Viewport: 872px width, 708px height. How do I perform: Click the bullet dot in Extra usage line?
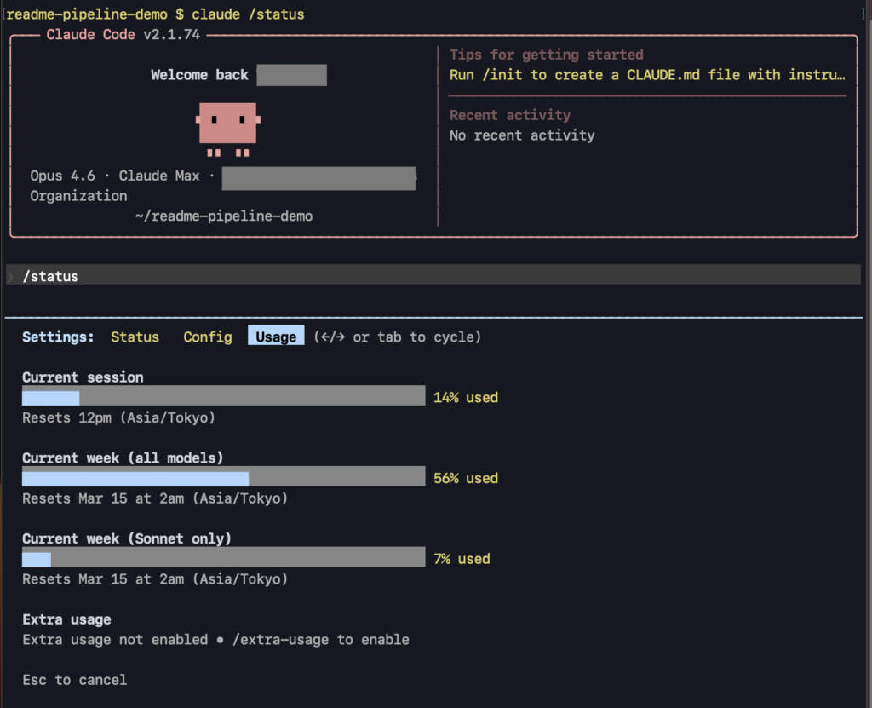219,640
